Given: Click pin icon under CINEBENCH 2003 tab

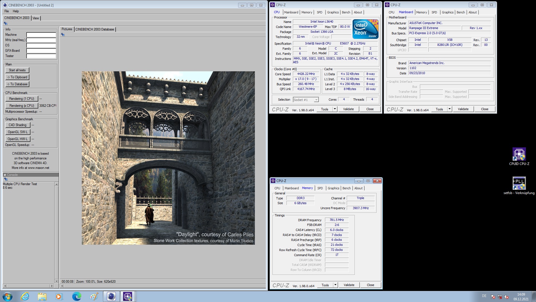Looking at the screenshot, I should [6, 23].
